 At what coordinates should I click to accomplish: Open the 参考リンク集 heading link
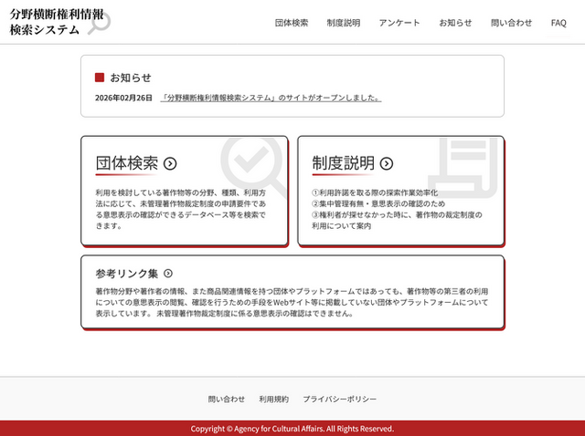[x=126, y=274]
